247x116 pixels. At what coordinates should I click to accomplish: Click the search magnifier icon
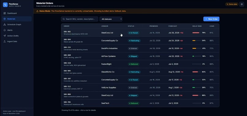(64, 19)
